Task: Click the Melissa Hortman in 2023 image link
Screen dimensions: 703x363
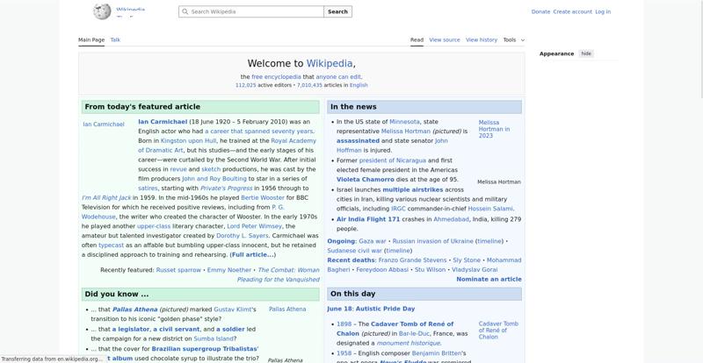Action: coord(494,129)
